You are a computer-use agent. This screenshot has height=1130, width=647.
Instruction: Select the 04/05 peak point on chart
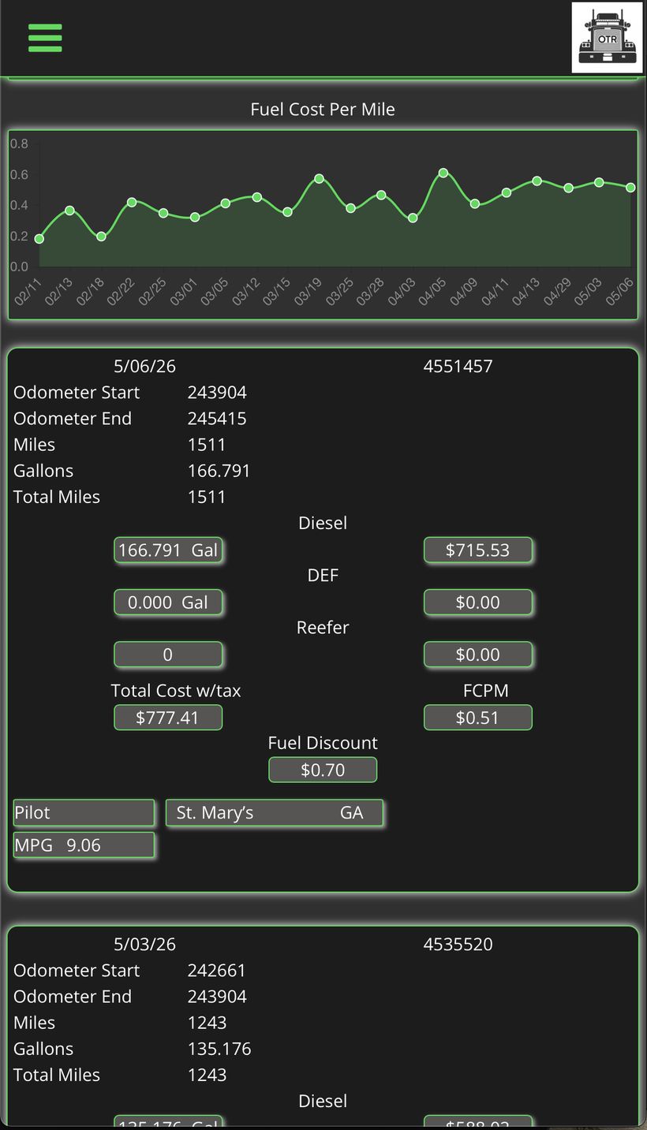click(443, 173)
